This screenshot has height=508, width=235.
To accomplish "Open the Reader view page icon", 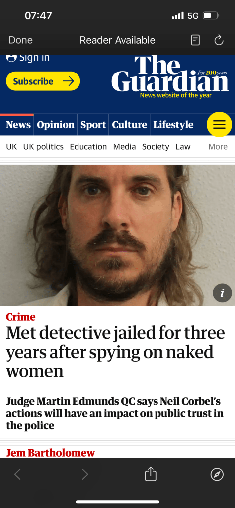I will tap(195, 40).
